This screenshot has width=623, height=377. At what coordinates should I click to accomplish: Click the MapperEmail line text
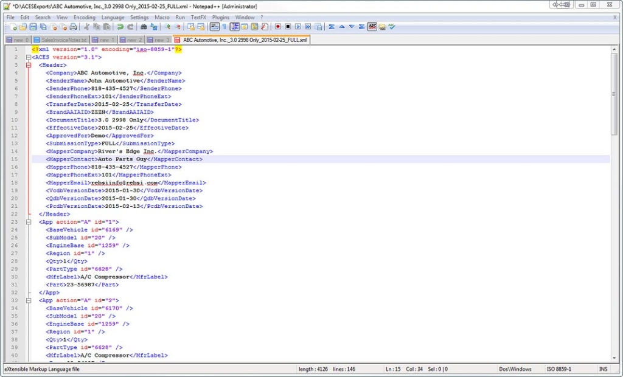(126, 183)
